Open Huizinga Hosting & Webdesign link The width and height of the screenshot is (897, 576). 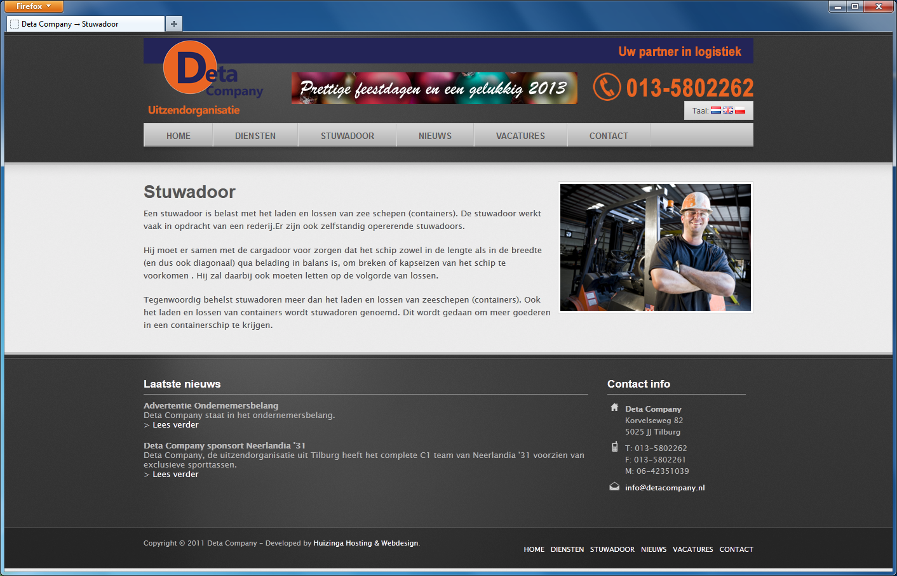coord(366,543)
